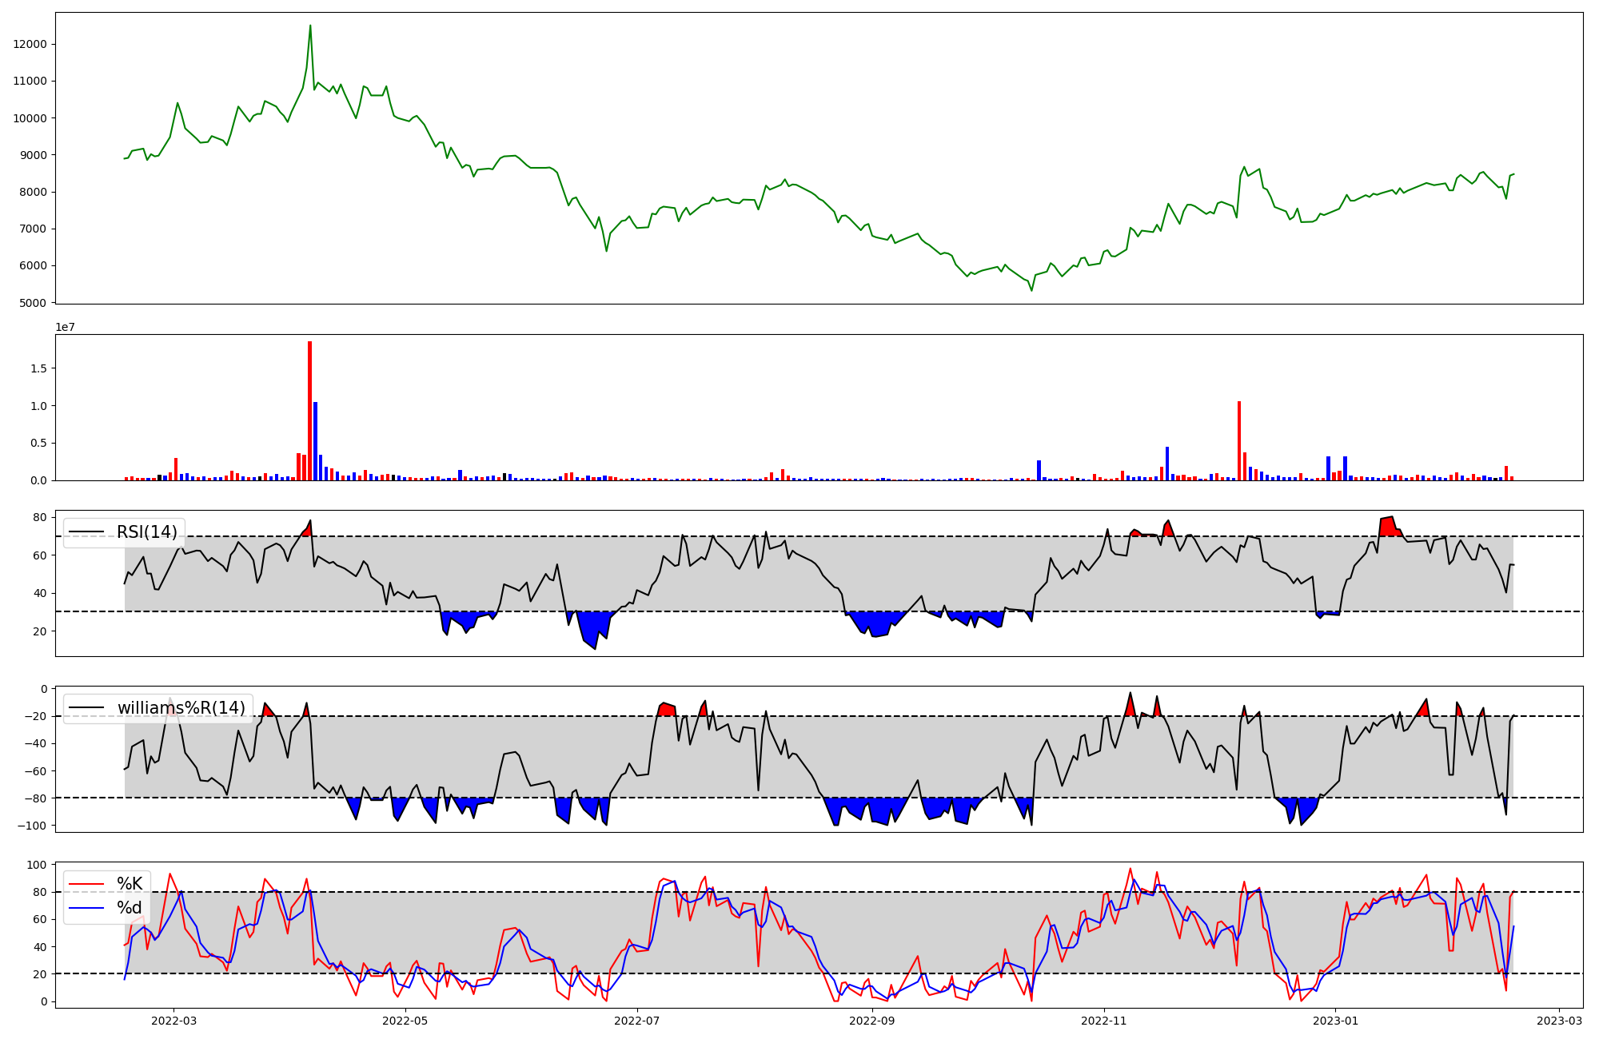
Task: Click the 5000 price axis label
Action: point(33,303)
